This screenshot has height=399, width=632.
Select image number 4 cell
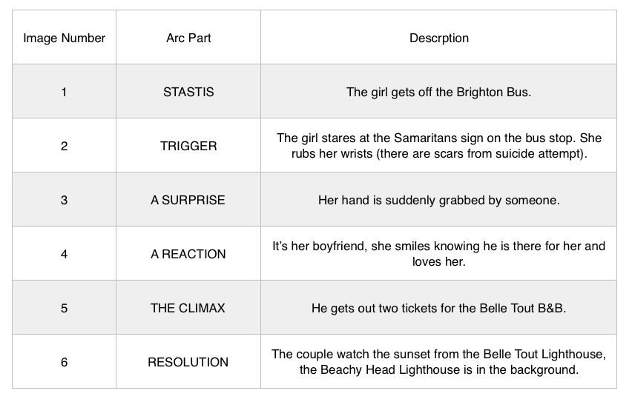(64, 254)
